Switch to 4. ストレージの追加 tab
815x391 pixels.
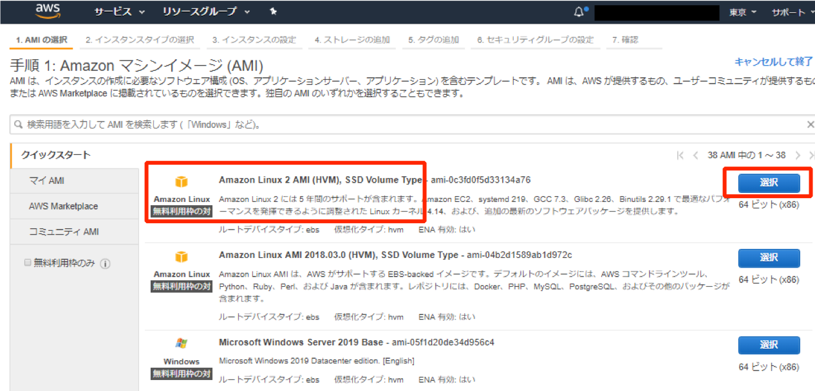(352, 40)
